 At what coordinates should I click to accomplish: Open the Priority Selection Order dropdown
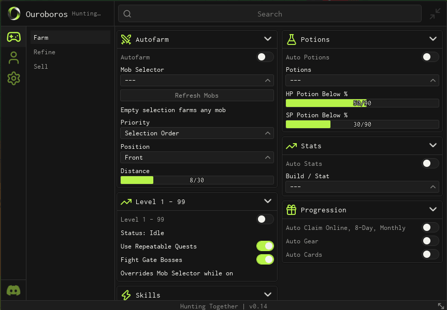click(197, 133)
